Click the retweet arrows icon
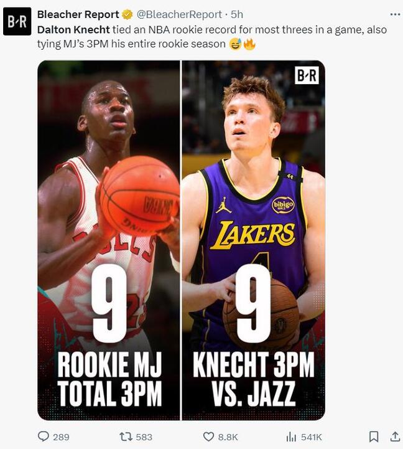 pyautogui.click(x=126, y=437)
